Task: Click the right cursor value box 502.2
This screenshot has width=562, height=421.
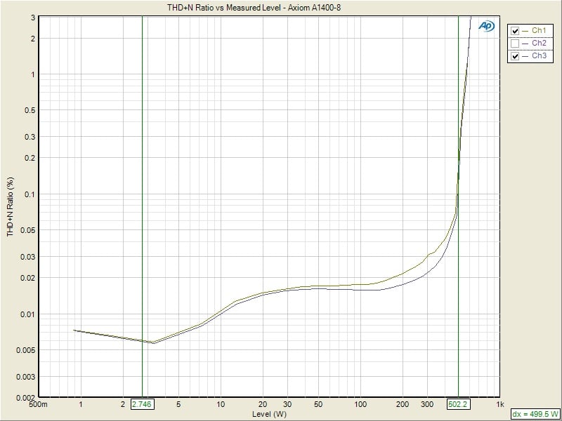Action: [458, 405]
